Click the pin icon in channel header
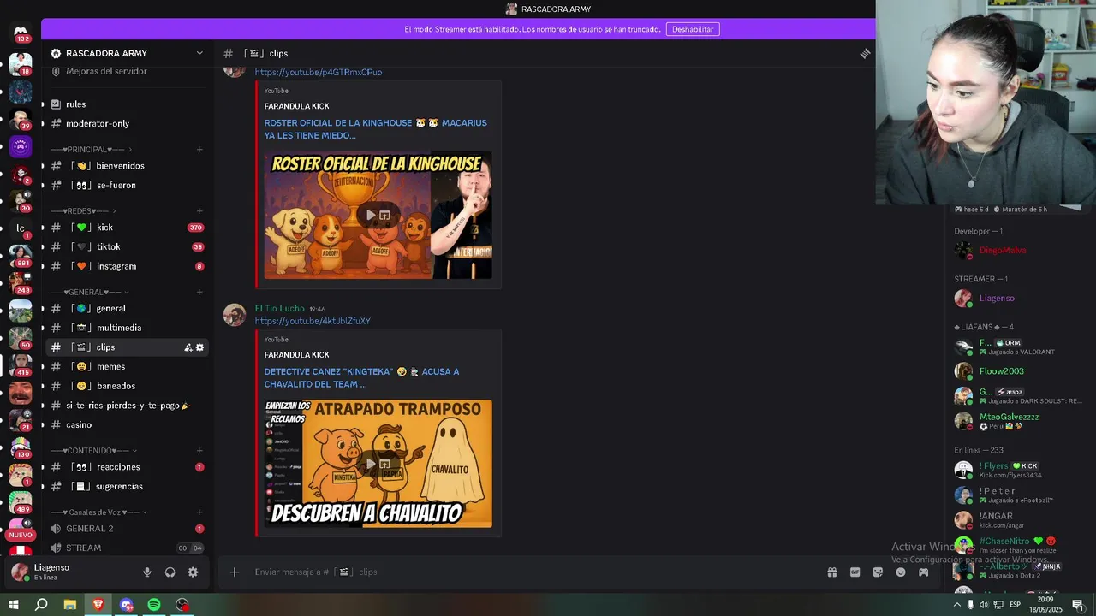1096x616 pixels. [x=865, y=53]
